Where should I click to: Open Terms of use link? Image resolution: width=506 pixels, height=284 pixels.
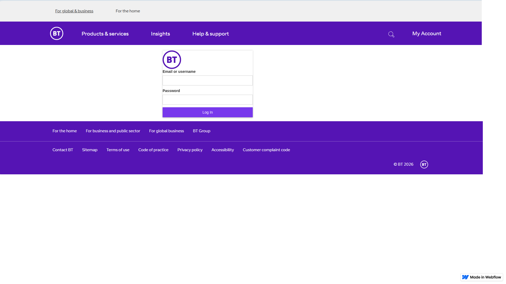tap(118, 150)
